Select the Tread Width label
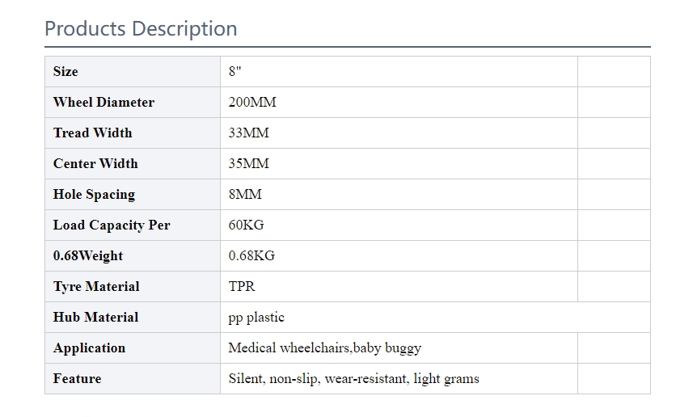This screenshot has height=417, width=693. click(92, 133)
